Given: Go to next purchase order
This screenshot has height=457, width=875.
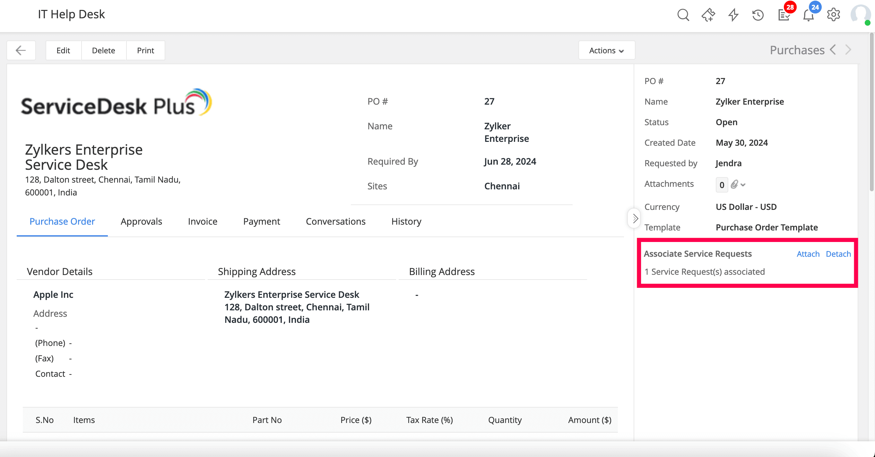Looking at the screenshot, I should point(848,50).
